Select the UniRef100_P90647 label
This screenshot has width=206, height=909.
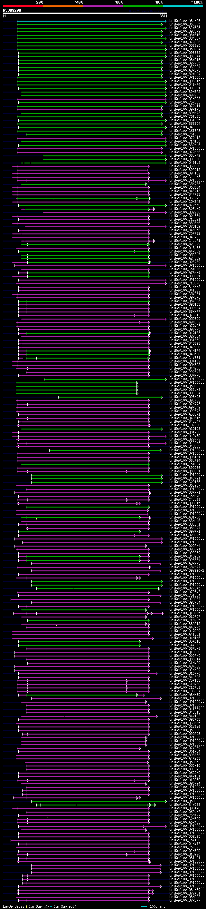184,372
